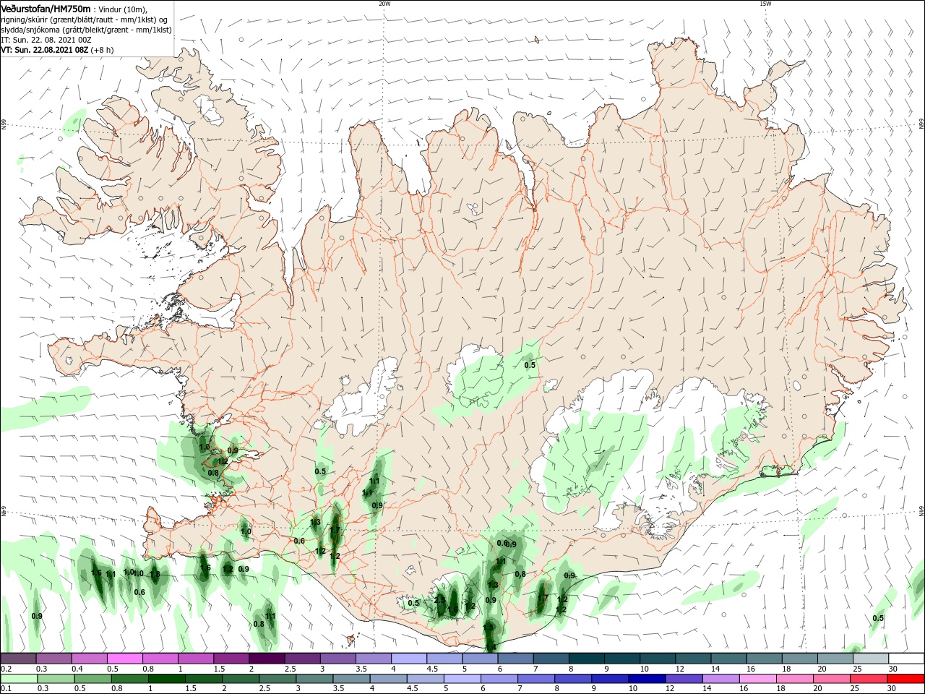Pick the dark teal snow swatch between 9 and 10
This screenshot has width=925, height=694.
click(x=623, y=659)
